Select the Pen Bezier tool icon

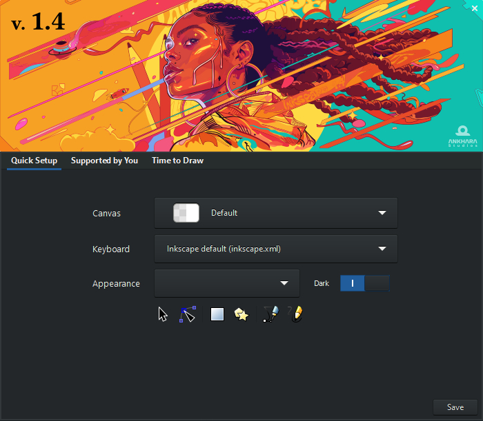point(270,314)
